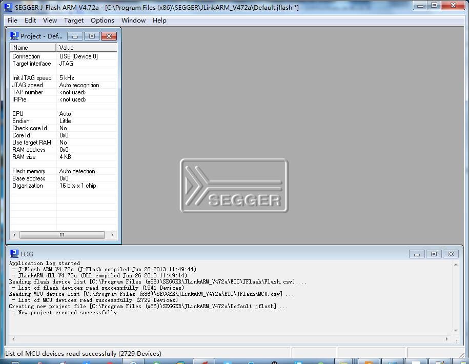Viewport: 469px width, 364px height.
Task: Click the Project window J-Flash icon
Action: point(14,36)
